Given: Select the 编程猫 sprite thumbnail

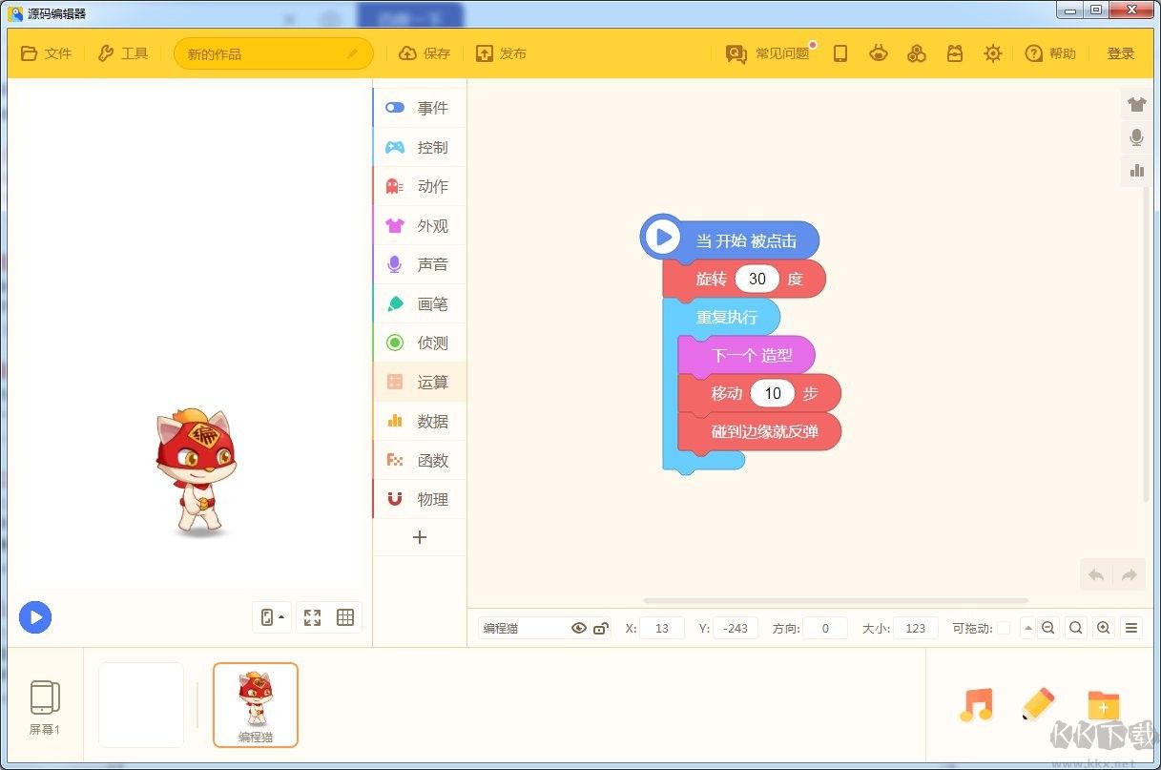Looking at the screenshot, I should point(256,705).
